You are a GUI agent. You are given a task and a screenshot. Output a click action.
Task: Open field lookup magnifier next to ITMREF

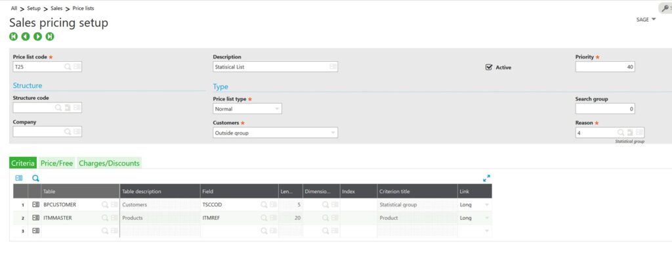[x=264, y=218]
